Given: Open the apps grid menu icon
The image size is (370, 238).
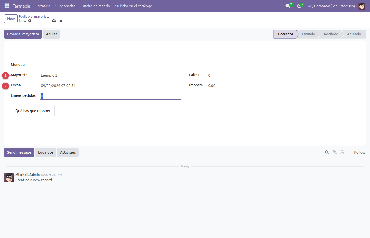Looking at the screenshot, I should click(7, 6).
